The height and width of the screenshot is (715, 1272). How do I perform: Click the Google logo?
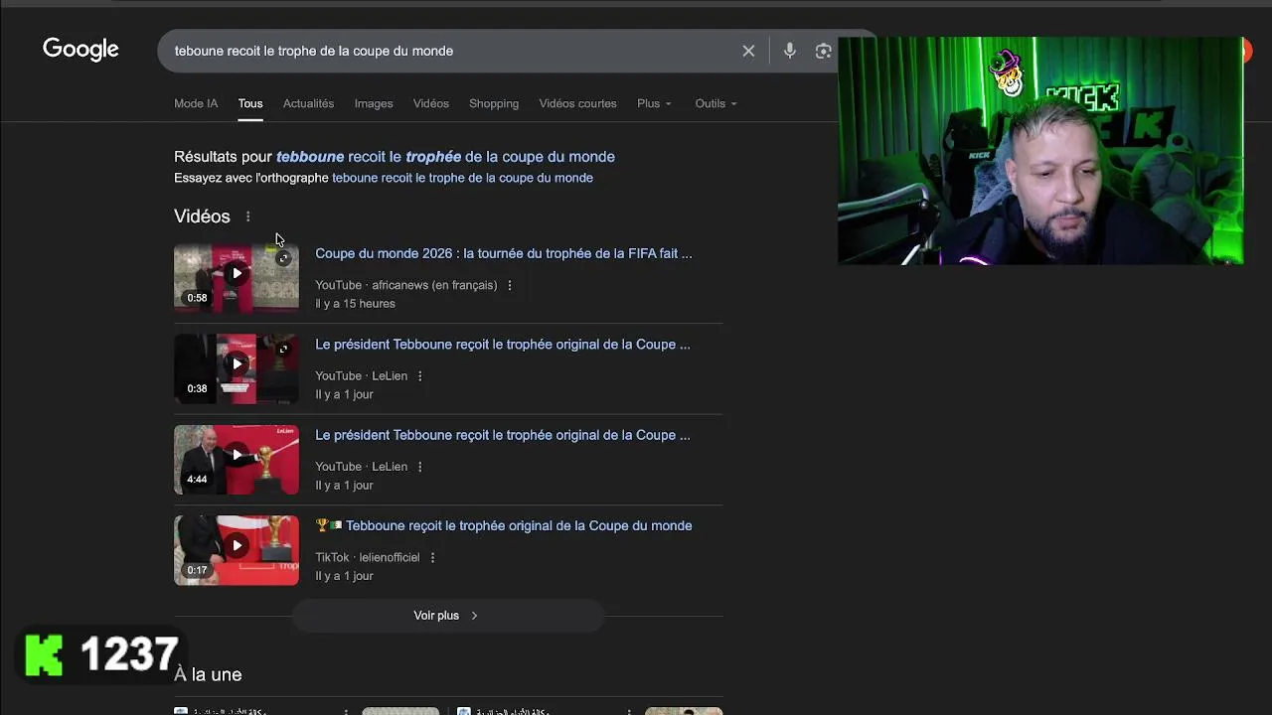[x=80, y=50]
